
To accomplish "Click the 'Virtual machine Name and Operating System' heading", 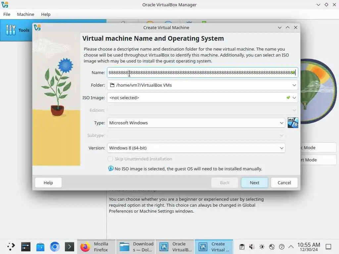I will pyautogui.click(x=153, y=38).
